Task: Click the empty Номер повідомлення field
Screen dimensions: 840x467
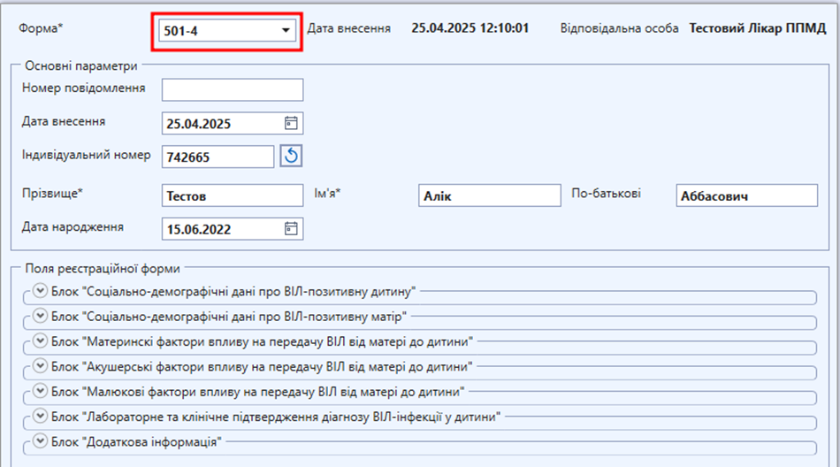Action: (x=232, y=89)
